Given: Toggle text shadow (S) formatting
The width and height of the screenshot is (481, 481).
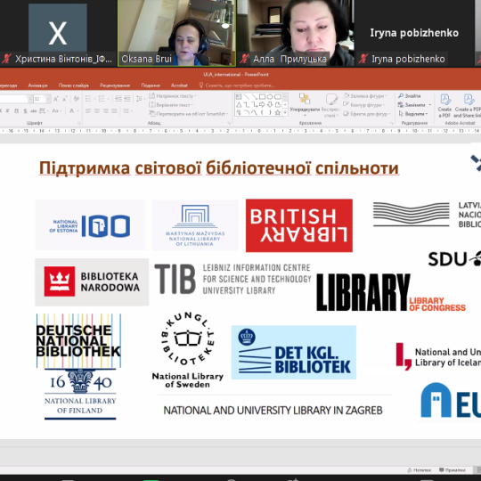Looking at the screenshot, I should click(25, 110).
